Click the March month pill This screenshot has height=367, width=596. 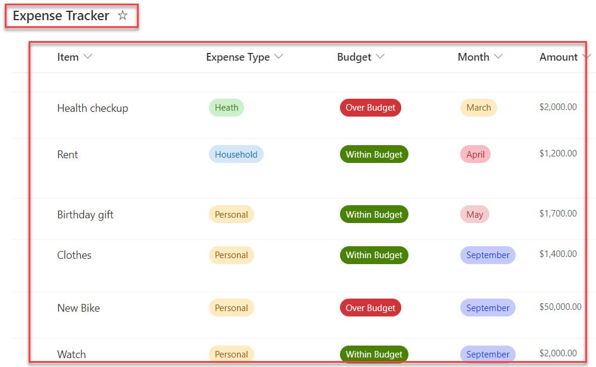click(x=479, y=108)
